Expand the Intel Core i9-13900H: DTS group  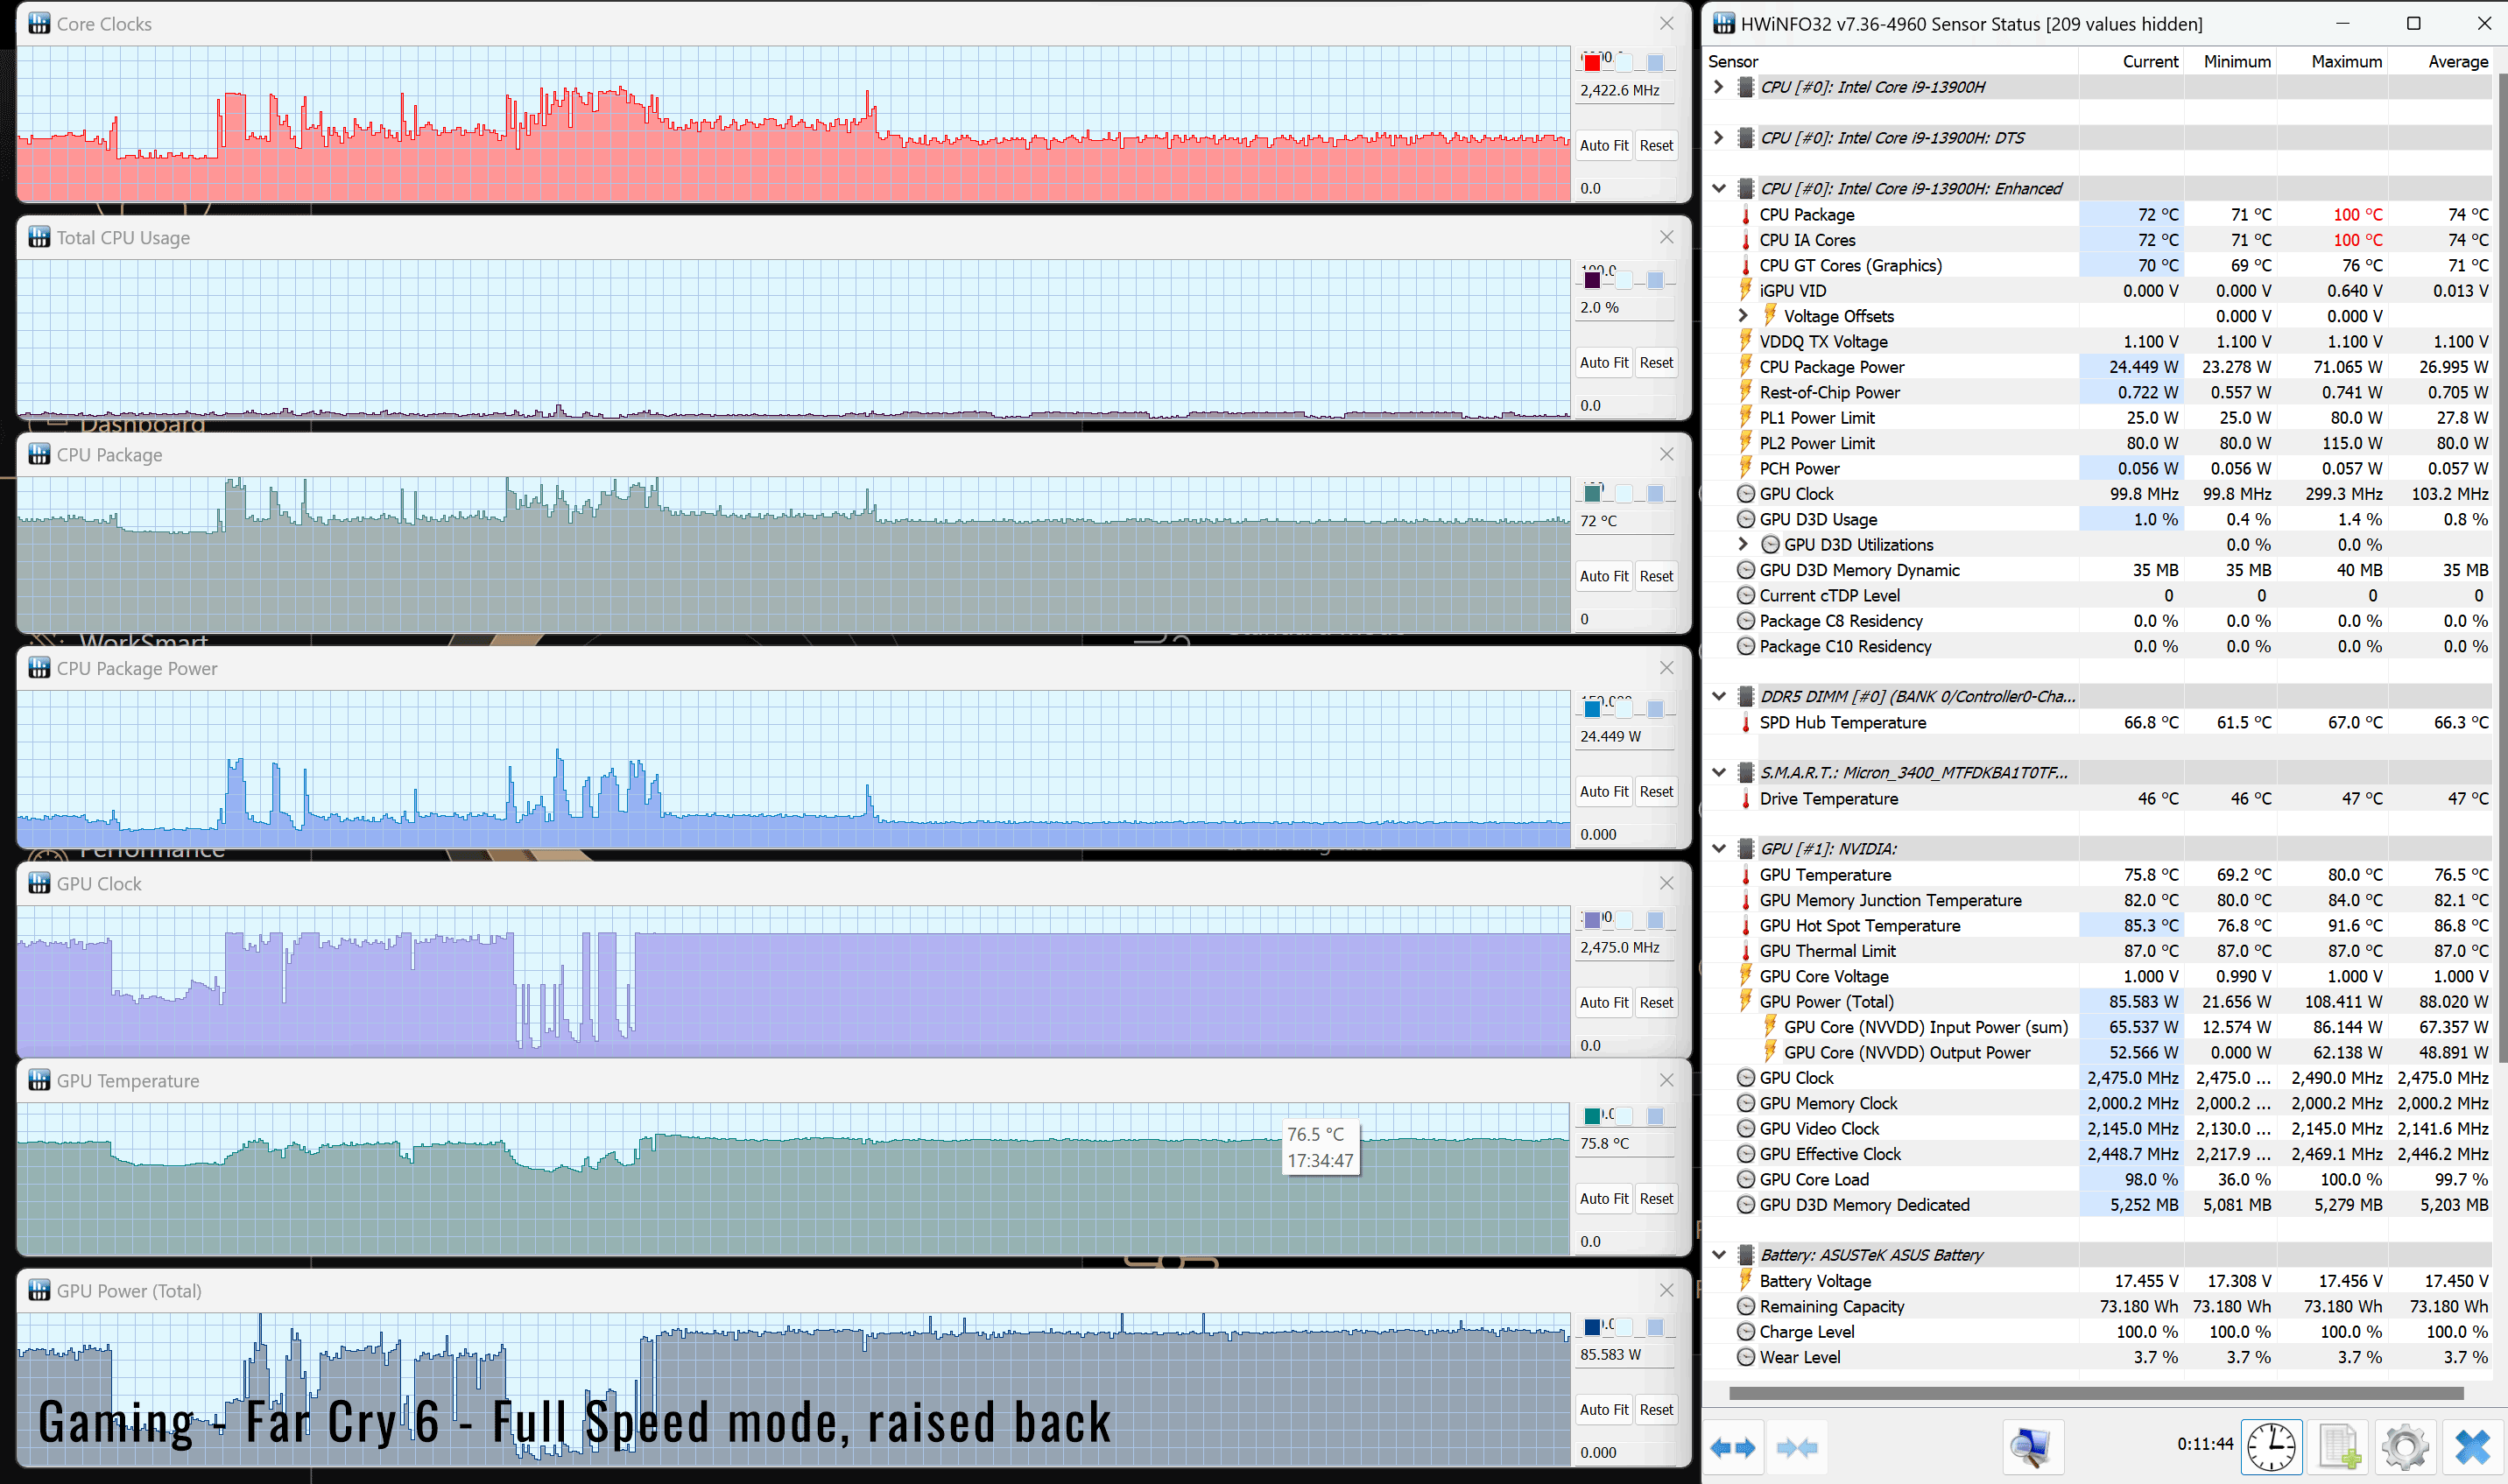tap(1719, 137)
